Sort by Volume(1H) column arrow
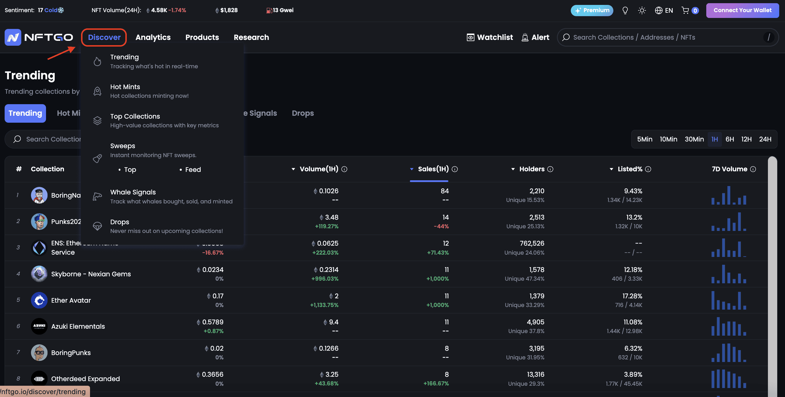This screenshot has height=397, width=785. tap(293, 169)
